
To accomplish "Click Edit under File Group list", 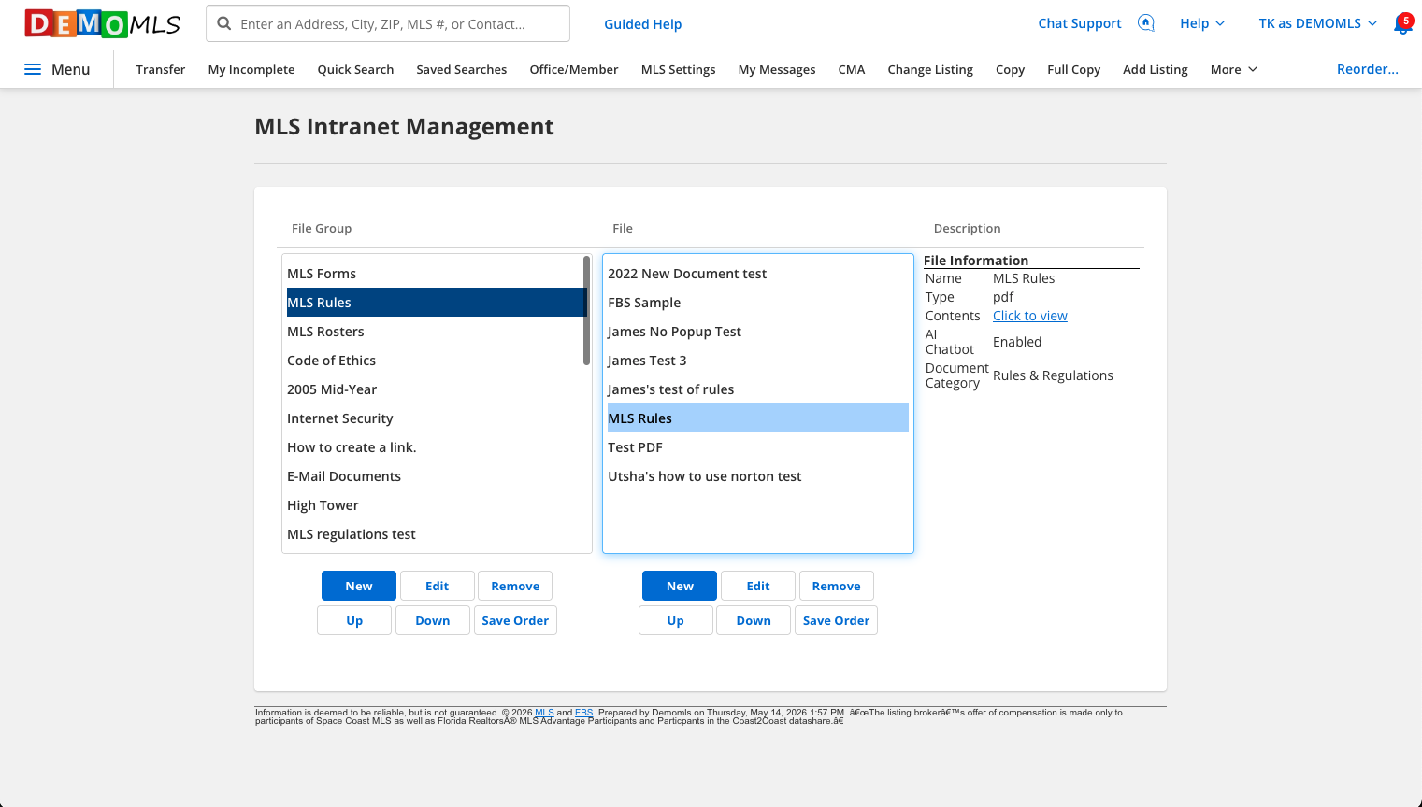I will (438, 586).
